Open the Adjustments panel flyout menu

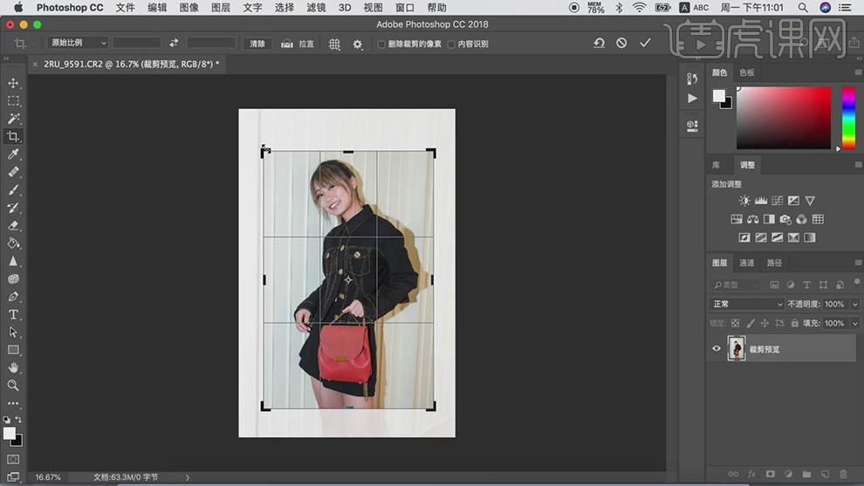click(858, 165)
